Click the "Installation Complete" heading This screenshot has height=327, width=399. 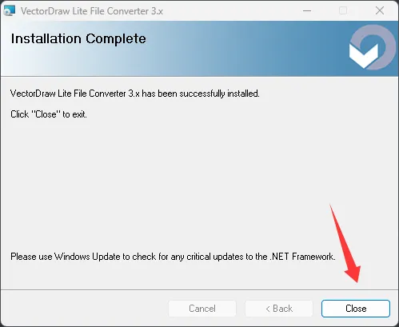(x=78, y=39)
